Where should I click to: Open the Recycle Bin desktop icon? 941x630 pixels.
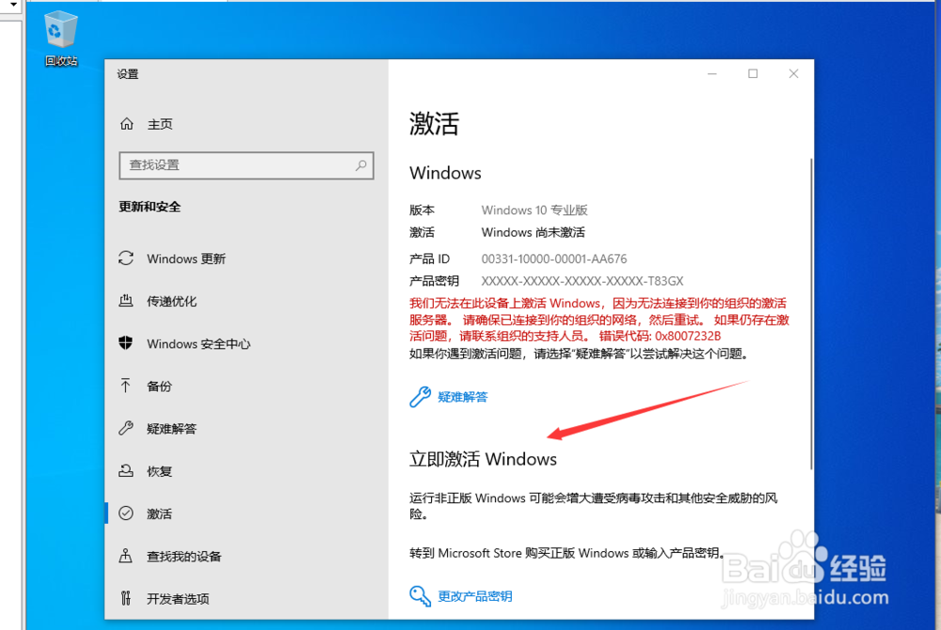tap(60, 39)
